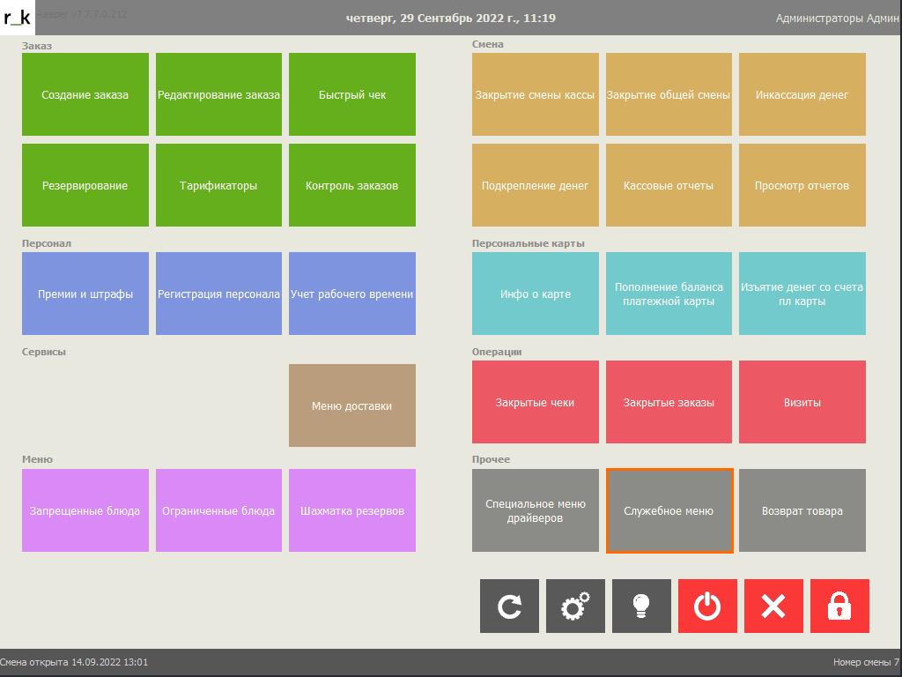Open the Создание заказа tile

click(x=85, y=94)
